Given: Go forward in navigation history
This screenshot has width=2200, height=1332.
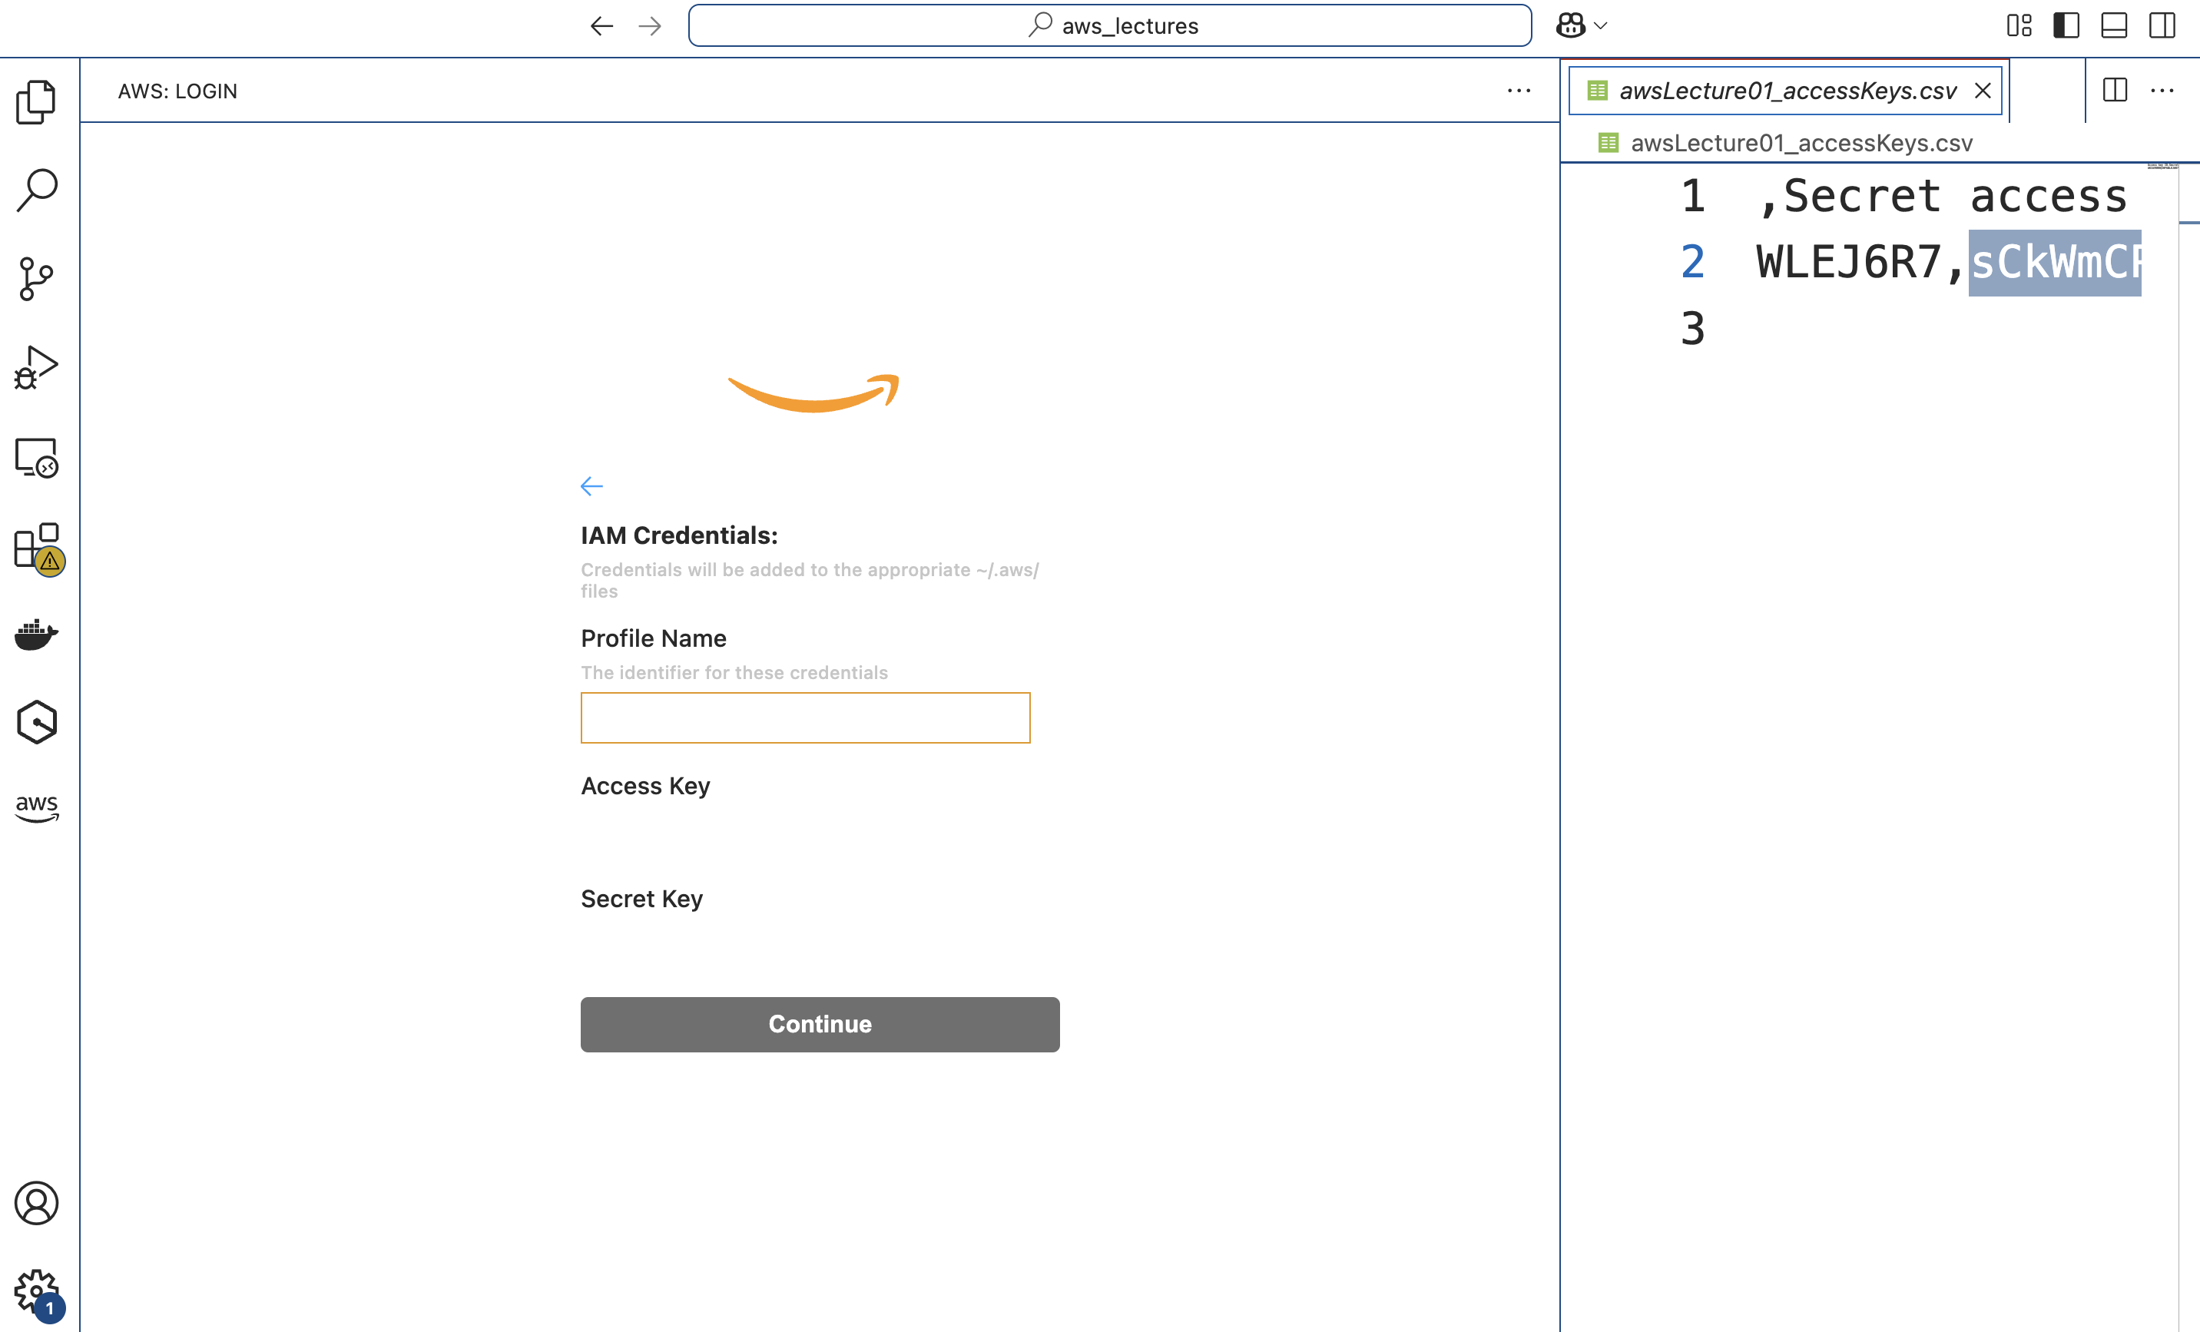Looking at the screenshot, I should 650,26.
